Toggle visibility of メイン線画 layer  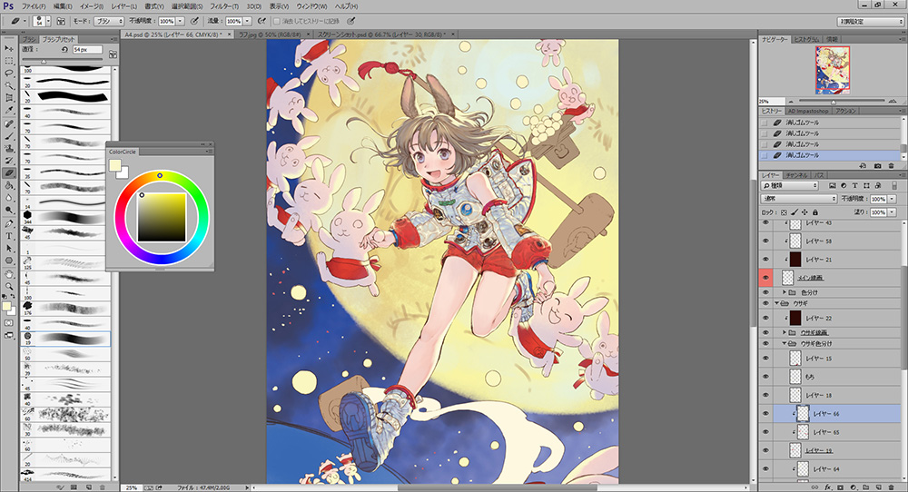765,278
